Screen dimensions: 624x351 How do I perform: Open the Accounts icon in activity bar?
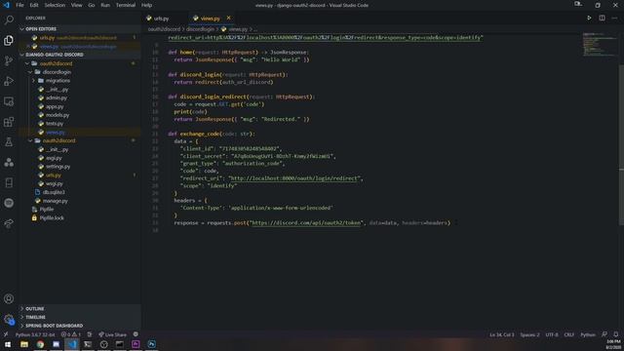(x=9, y=298)
